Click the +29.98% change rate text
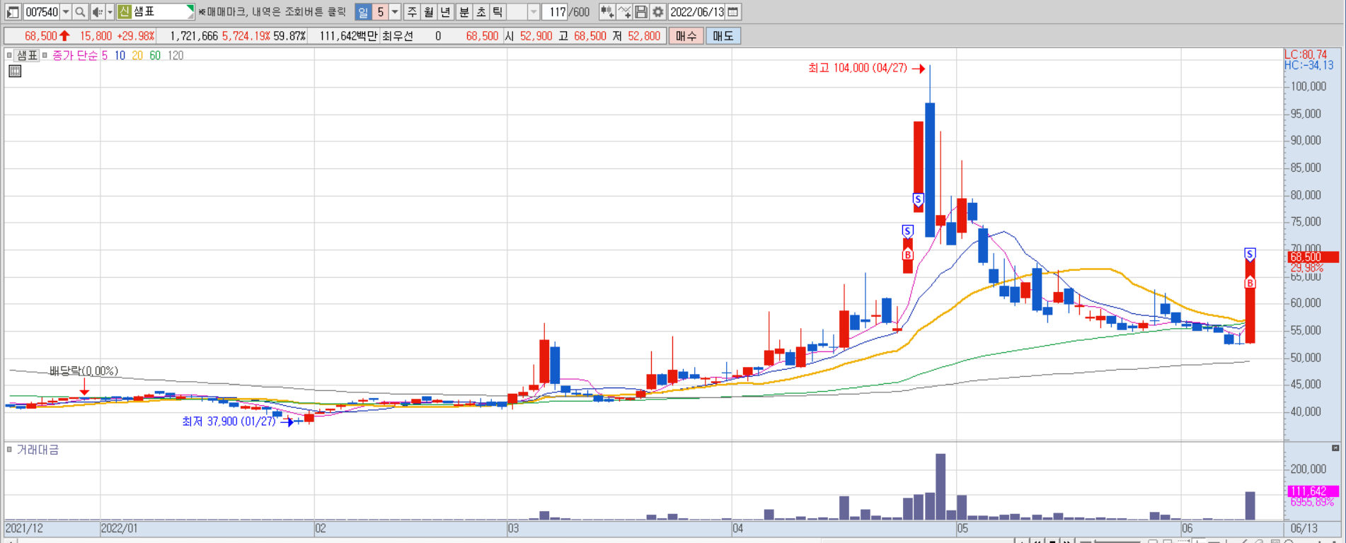Viewport: 1346px width, 543px height. click(135, 36)
